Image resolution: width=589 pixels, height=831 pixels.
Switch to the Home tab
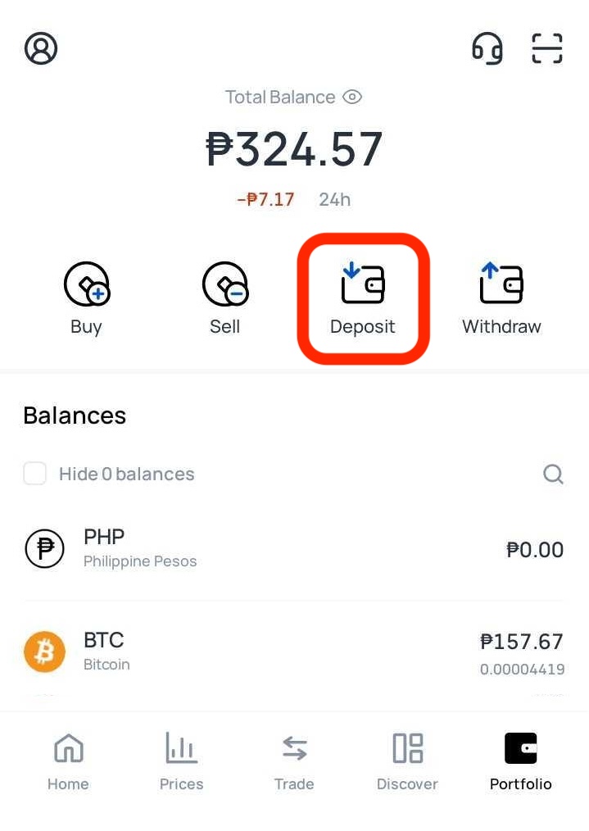(68, 762)
